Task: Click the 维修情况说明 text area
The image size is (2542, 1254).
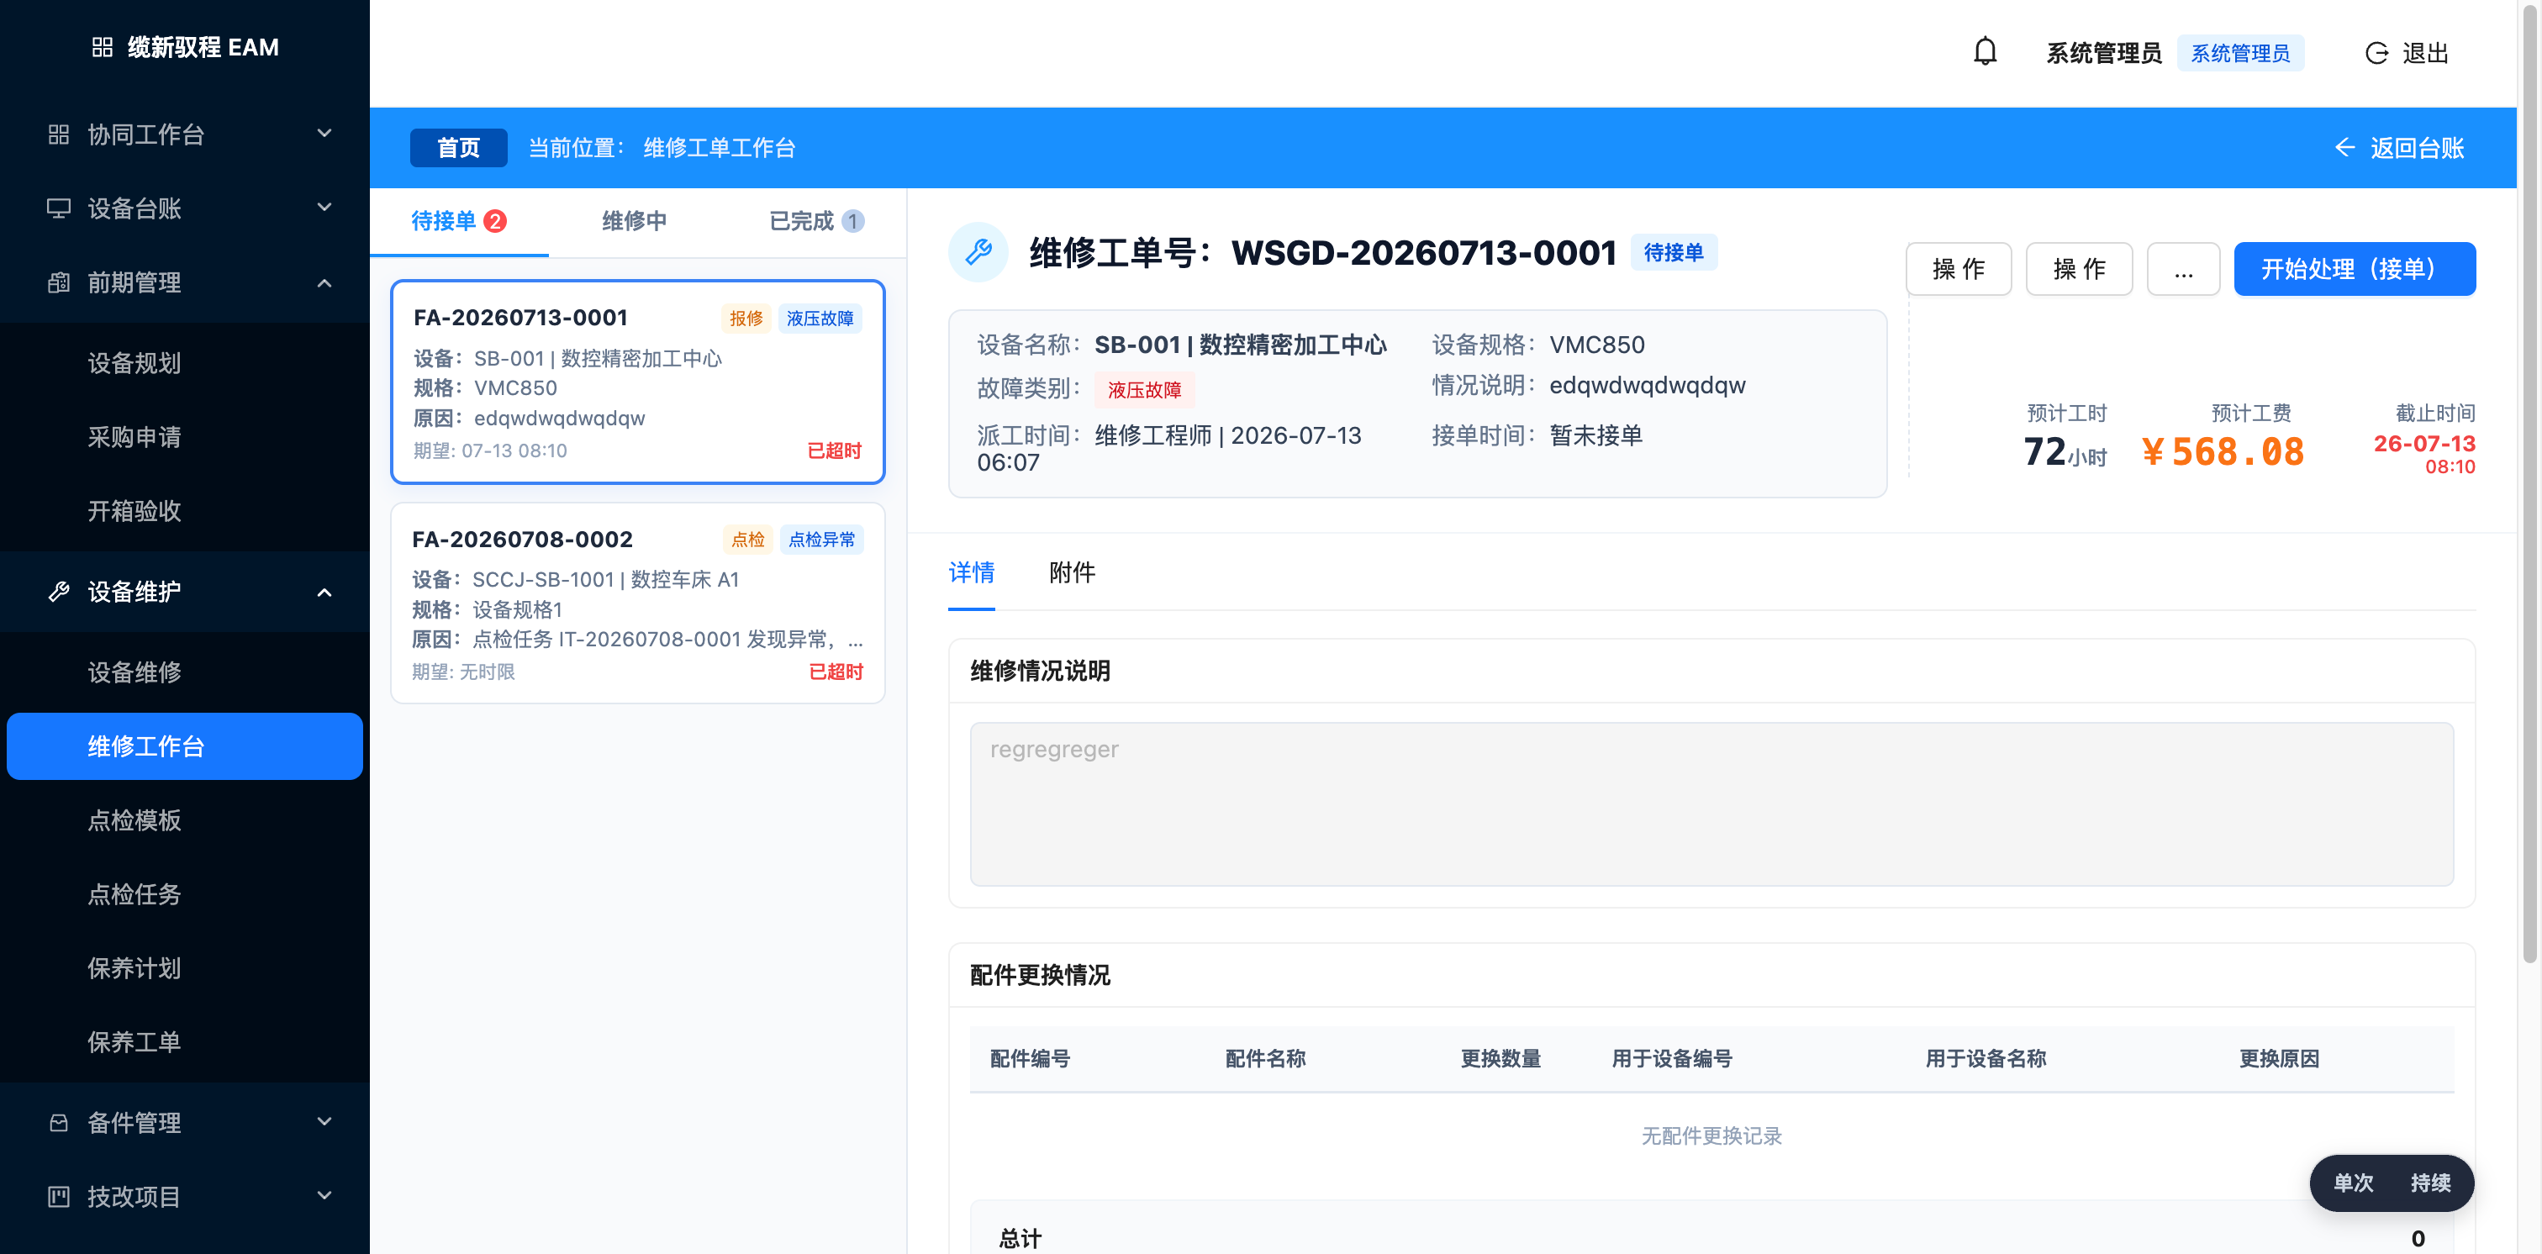Action: click(1711, 804)
